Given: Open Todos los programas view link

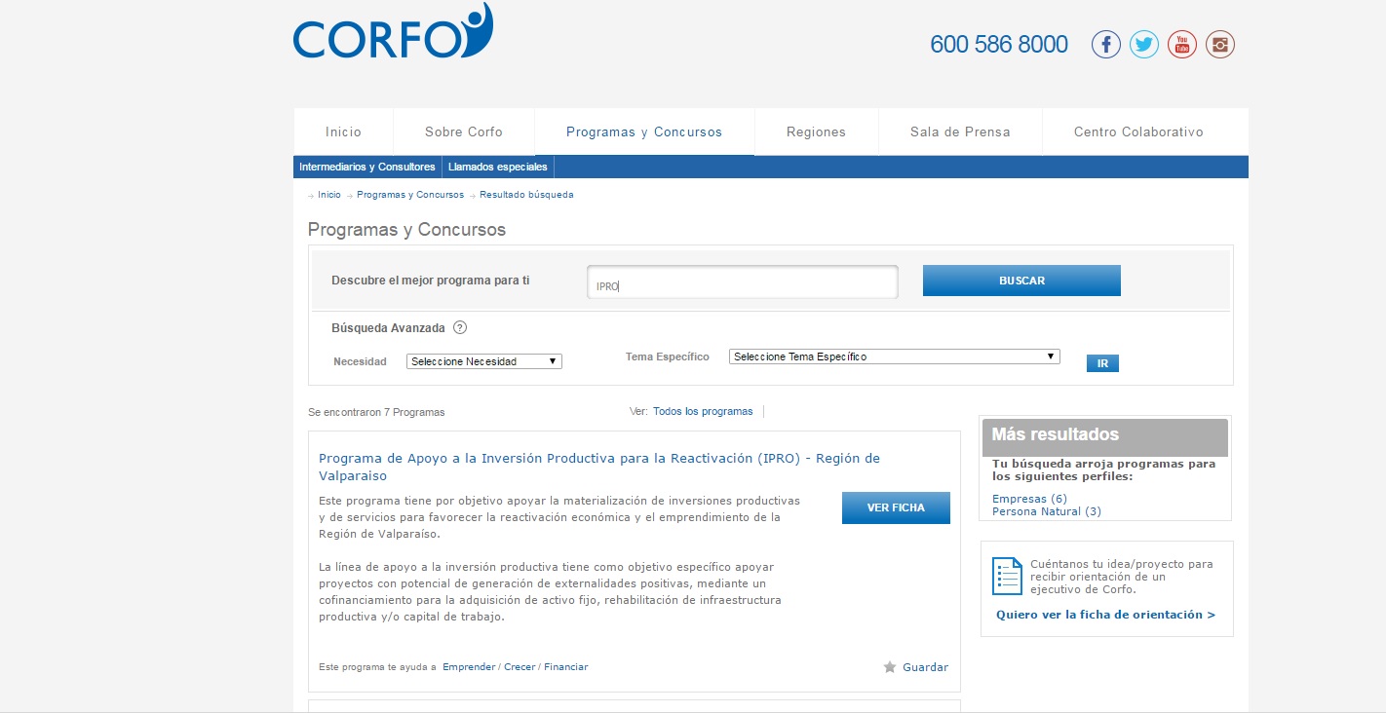Looking at the screenshot, I should 703,412.
